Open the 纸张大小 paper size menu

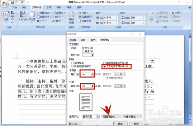coord(44,17)
